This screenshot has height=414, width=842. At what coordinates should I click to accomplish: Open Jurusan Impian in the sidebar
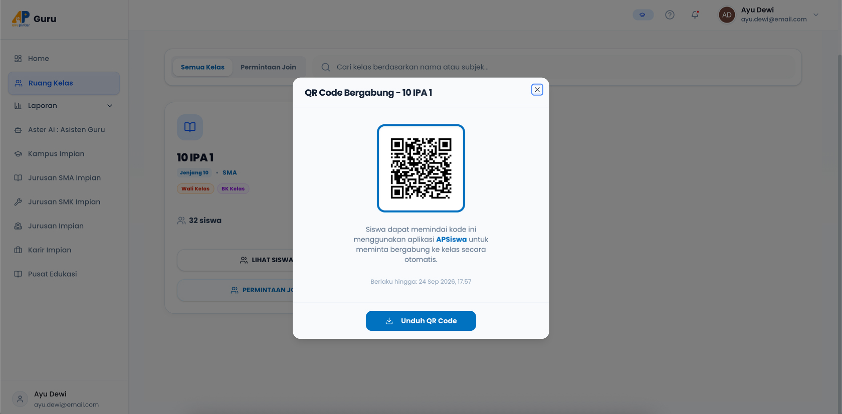tap(64, 226)
